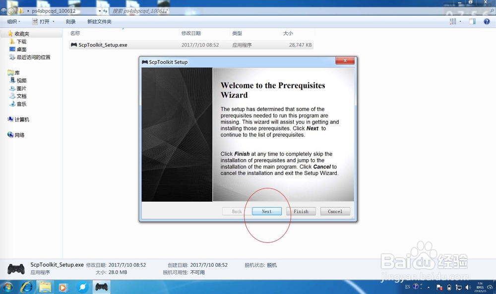Open the 组织 menu in Explorer

[13, 21]
